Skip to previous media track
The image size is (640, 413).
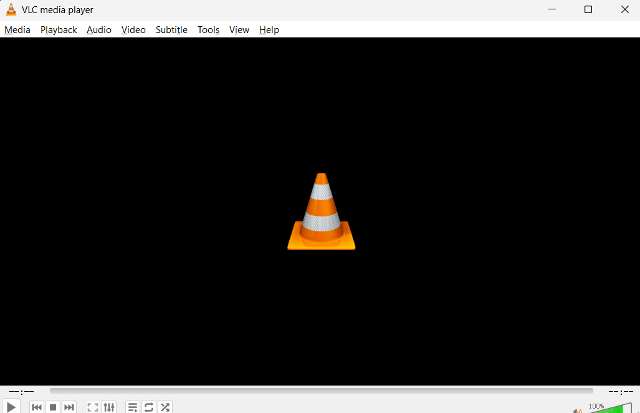coord(37,407)
